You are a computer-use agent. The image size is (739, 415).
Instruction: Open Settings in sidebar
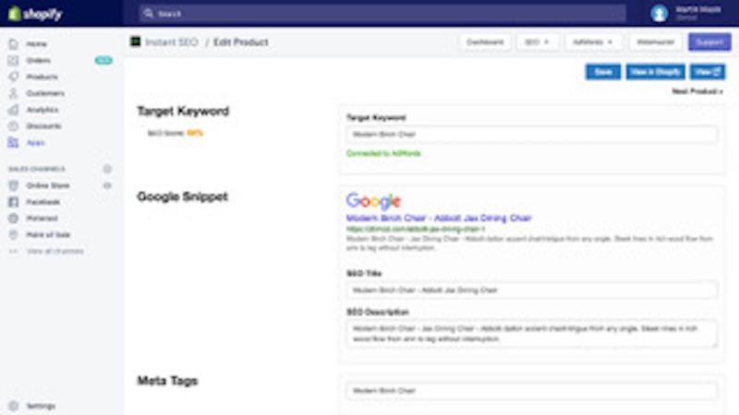[x=41, y=406]
